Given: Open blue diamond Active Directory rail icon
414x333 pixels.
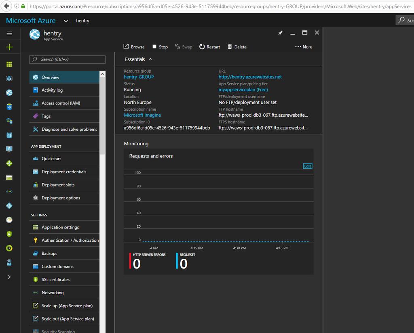Looking at the screenshot, I should click(x=9, y=206).
